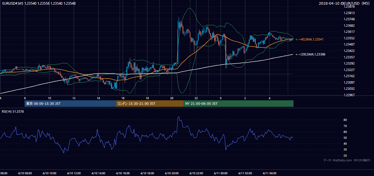Click RSI scale value 20
Viewport: 374px width, 176px height.
click(345, 156)
